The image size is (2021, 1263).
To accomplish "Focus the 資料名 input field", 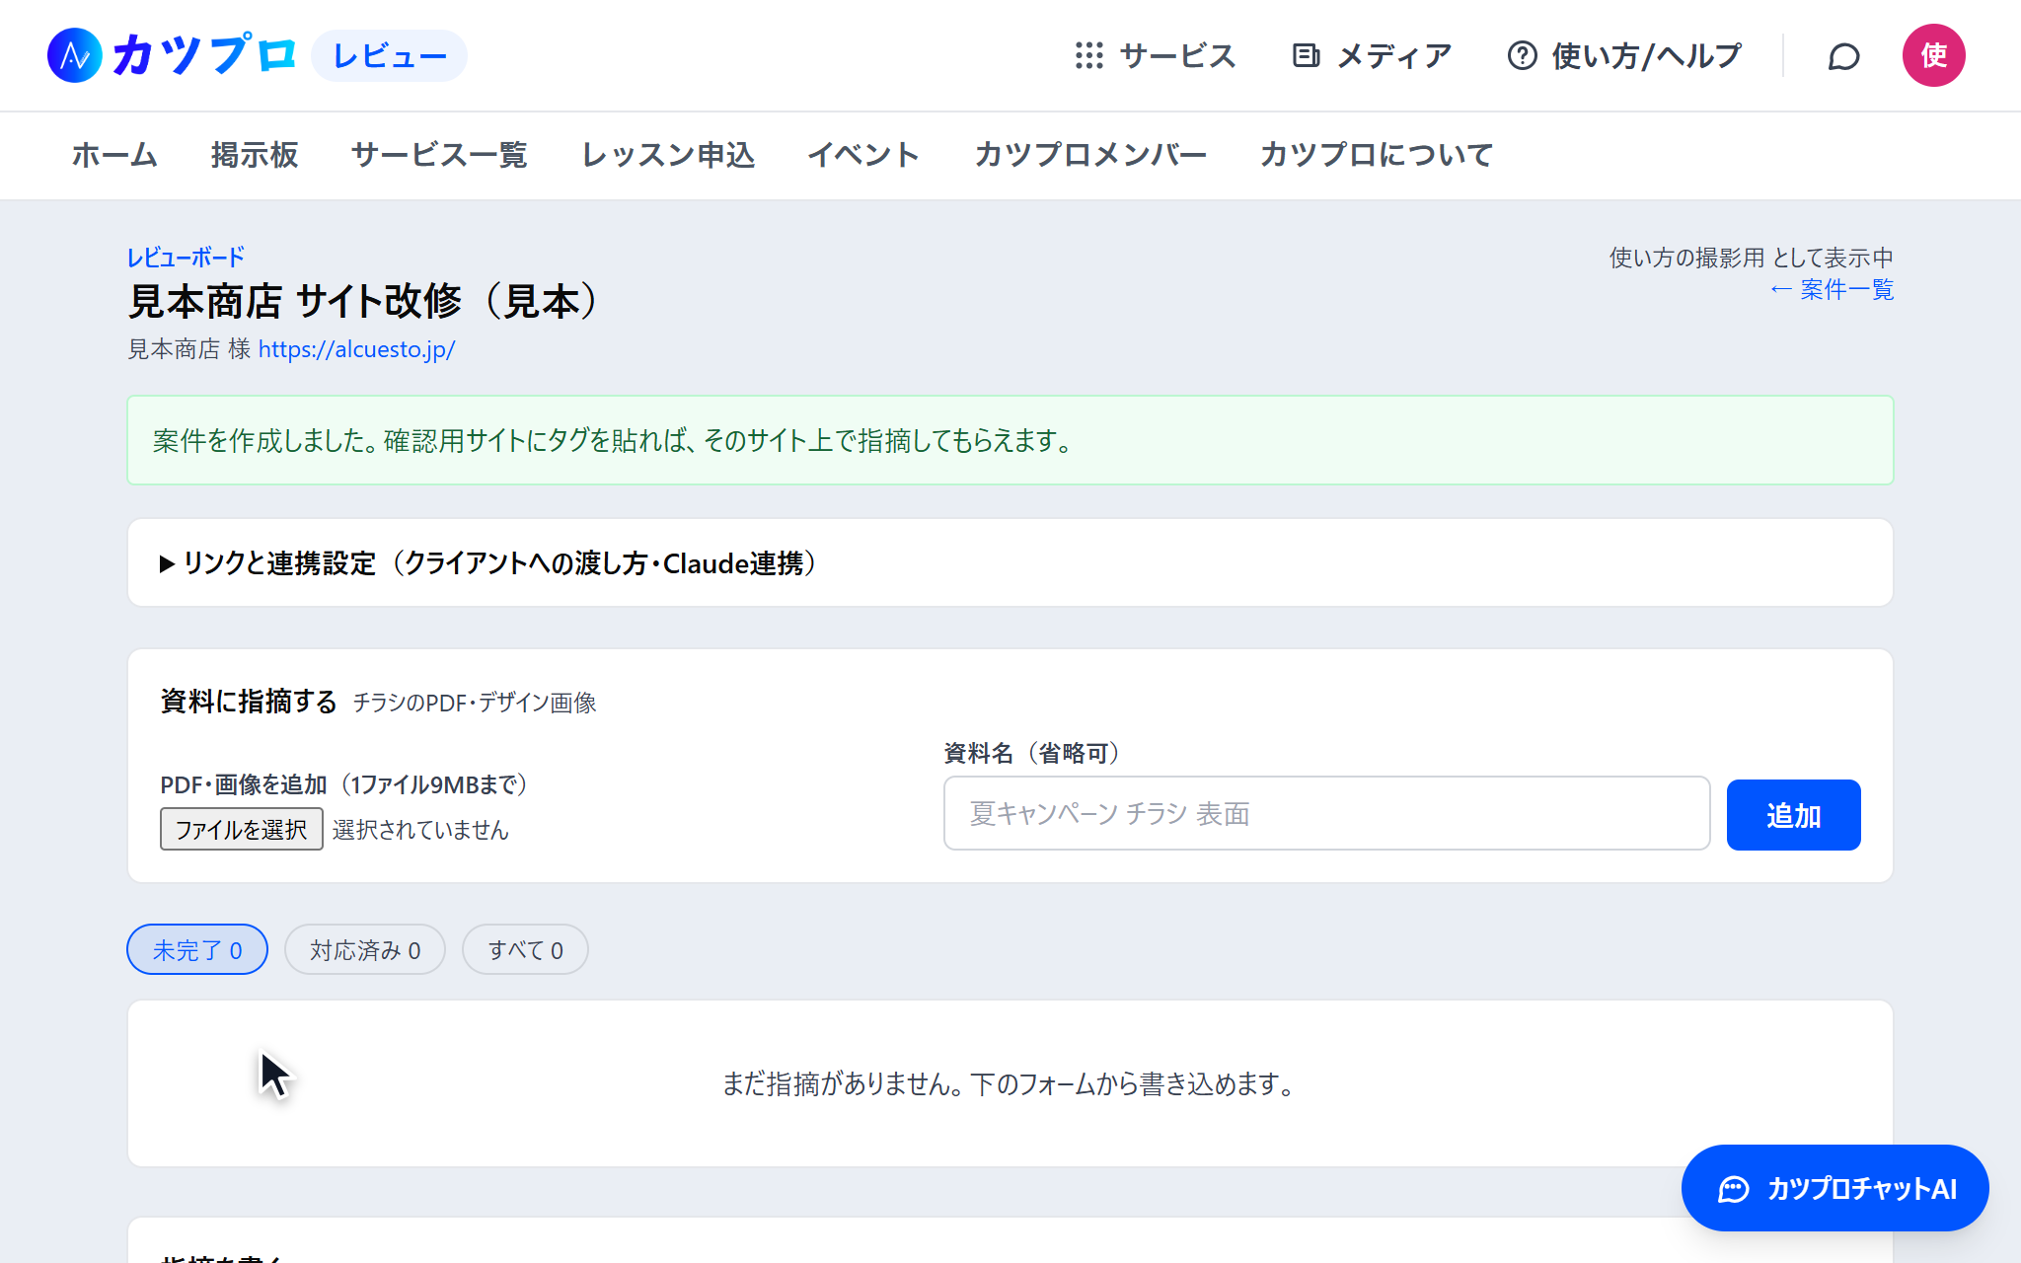I will pos(1326,813).
